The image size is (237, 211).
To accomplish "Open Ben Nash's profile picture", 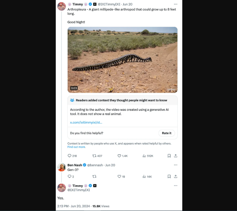I will pyautogui.click(x=62, y=167).
